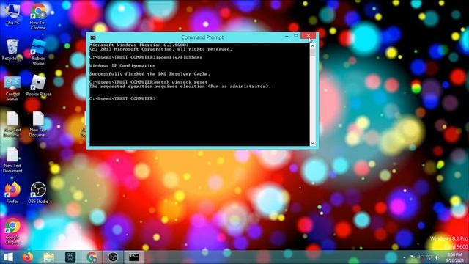Click 'The requested operation requires elevation' line
469x264 pixels.
(x=180, y=87)
